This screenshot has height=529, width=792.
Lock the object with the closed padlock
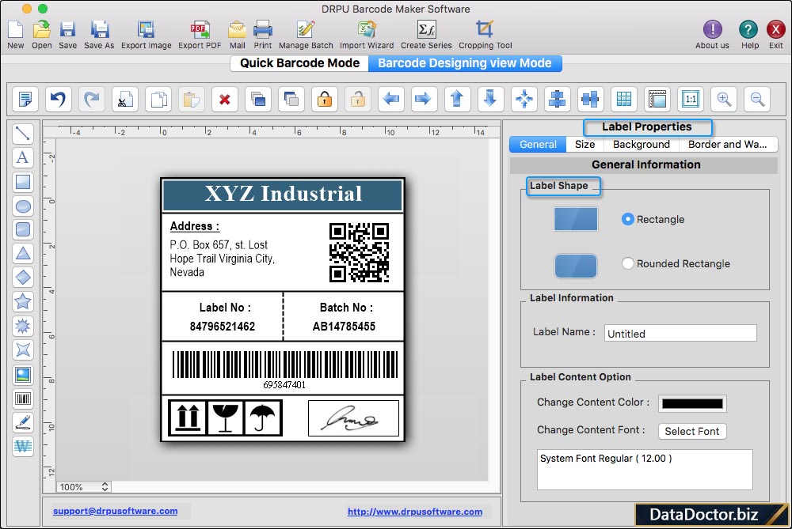tap(325, 99)
